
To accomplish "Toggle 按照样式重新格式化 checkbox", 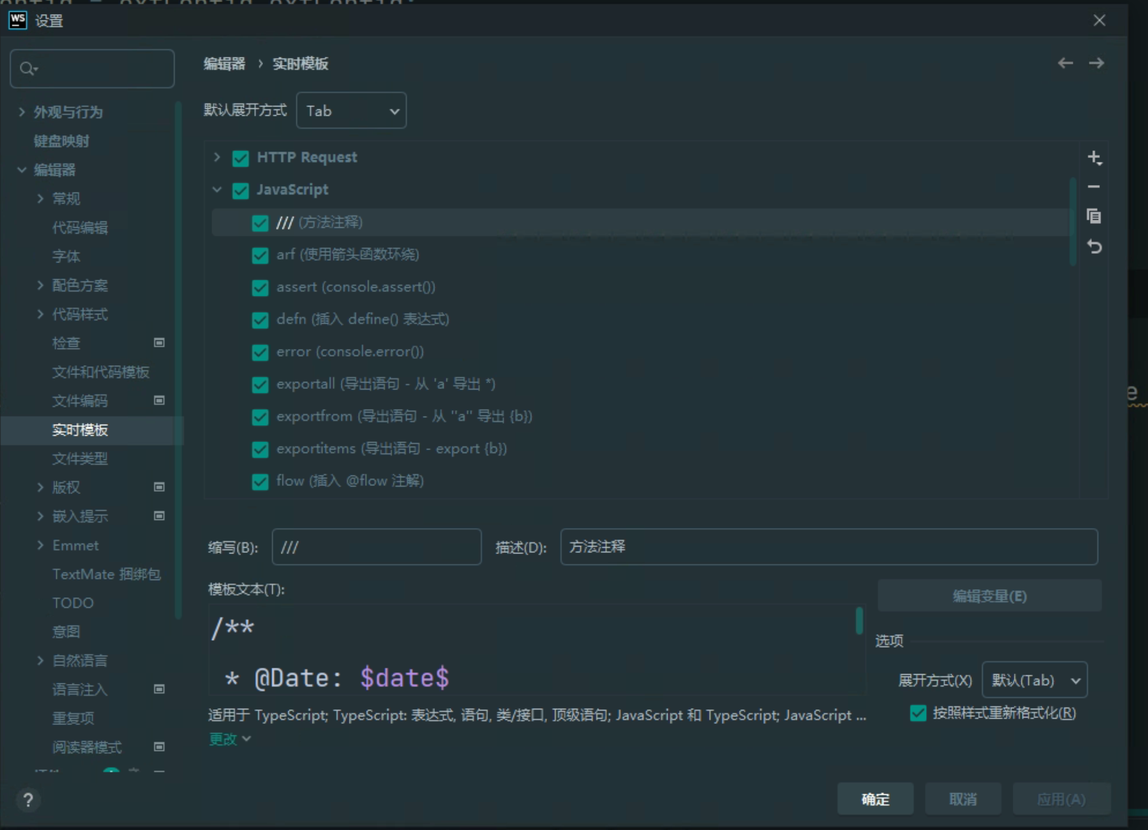I will tap(918, 713).
